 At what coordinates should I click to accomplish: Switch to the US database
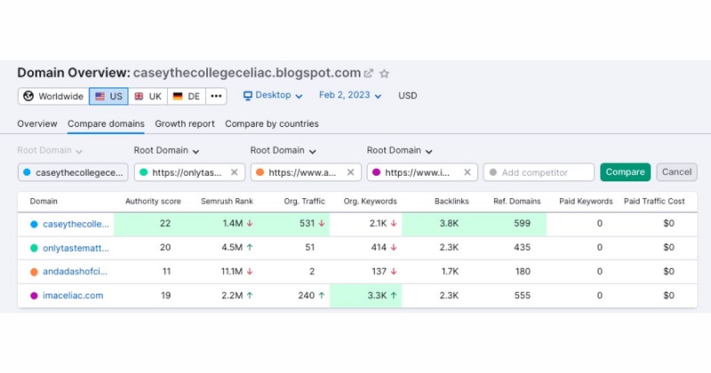pos(108,96)
